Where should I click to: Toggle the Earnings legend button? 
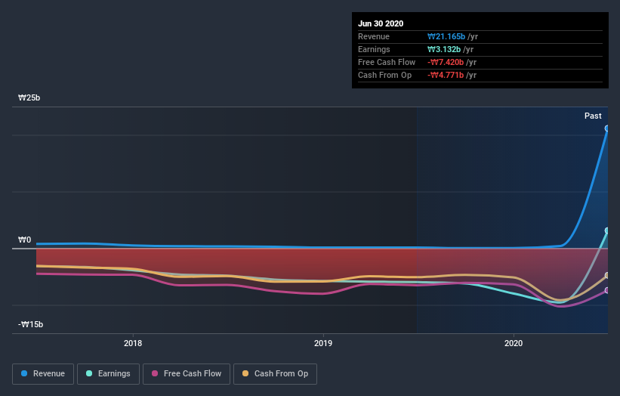pyautogui.click(x=108, y=374)
